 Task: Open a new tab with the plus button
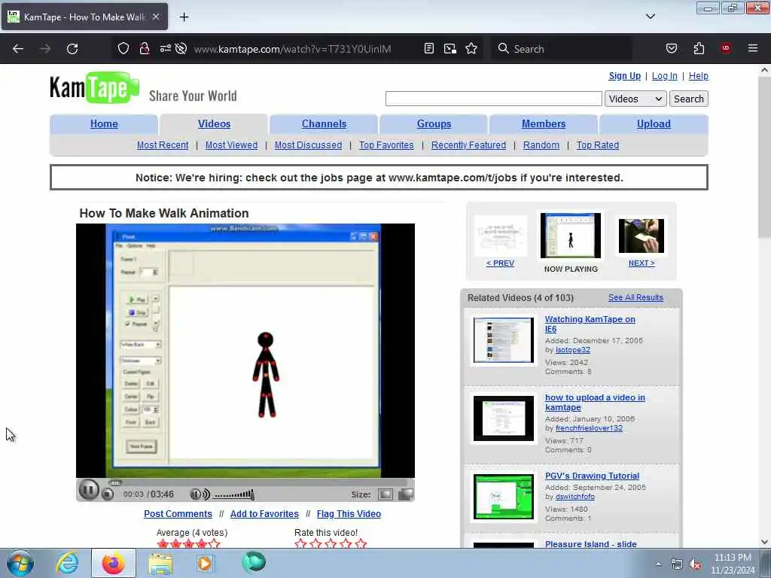184,17
